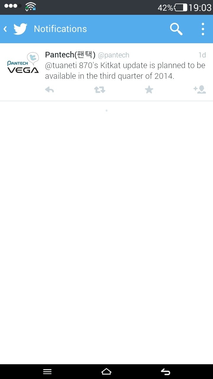Screen dimensions: 213x379
Task: Open the @pantech handle
Action: 114,55
